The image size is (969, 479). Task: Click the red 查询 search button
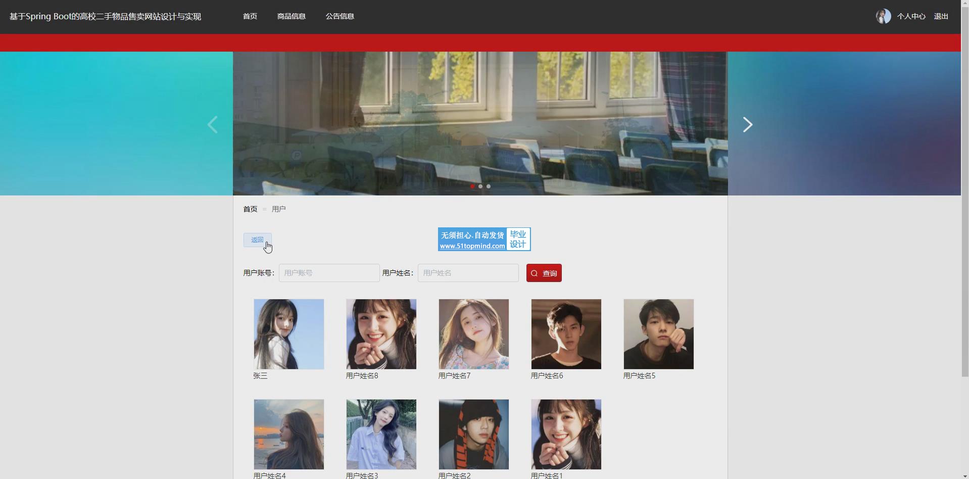[544, 273]
